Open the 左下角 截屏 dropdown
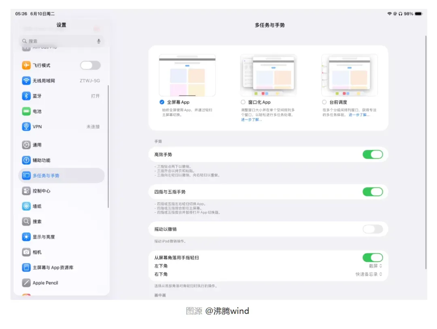Screen dimensions: 437x329 coord(375,266)
